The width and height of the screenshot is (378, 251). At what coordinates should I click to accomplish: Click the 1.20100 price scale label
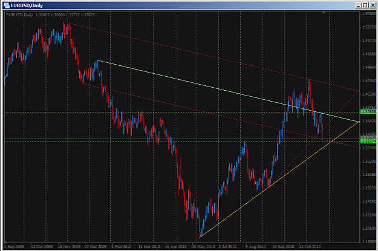(x=369, y=228)
